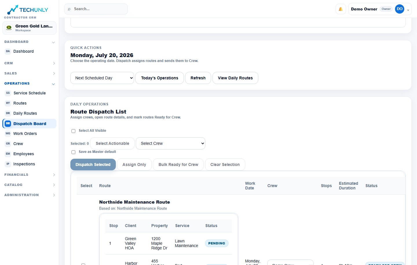417x265 pixels.
Task: Click the DR Daily Routes badge icon
Action: [x=8, y=113]
